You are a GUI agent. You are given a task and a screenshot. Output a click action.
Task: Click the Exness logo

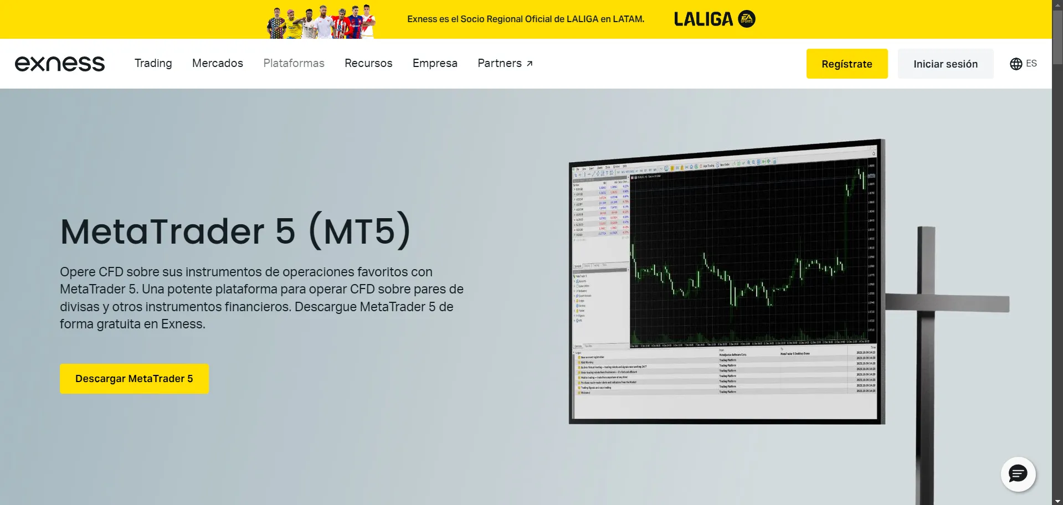pyautogui.click(x=60, y=64)
